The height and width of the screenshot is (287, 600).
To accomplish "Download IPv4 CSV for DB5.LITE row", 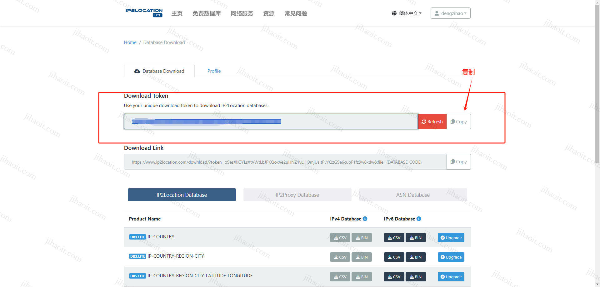I will coord(340,277).
